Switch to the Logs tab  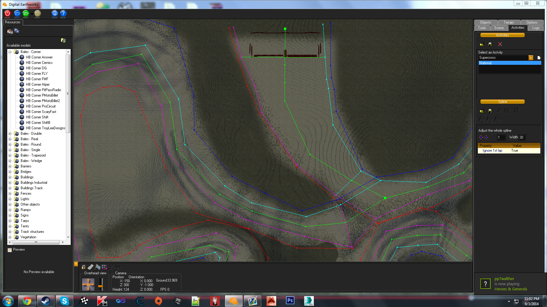pyautogui.click(x=536, y=28)
